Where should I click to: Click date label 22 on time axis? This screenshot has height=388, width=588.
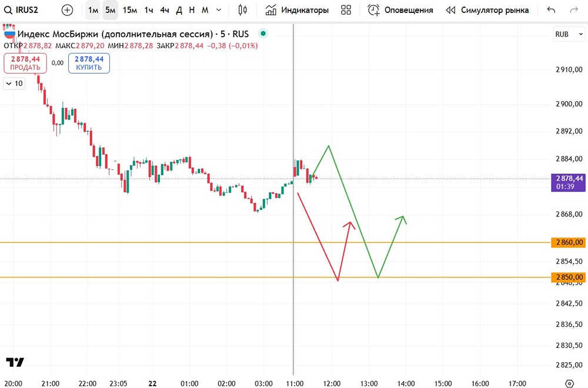(152, 383)
